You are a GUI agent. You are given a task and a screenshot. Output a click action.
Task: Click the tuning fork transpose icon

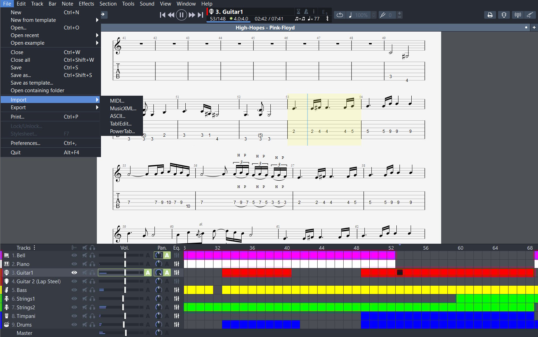[x=383, y=15]
